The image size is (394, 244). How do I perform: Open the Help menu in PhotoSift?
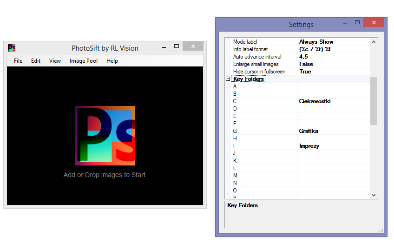coord(112,61)
